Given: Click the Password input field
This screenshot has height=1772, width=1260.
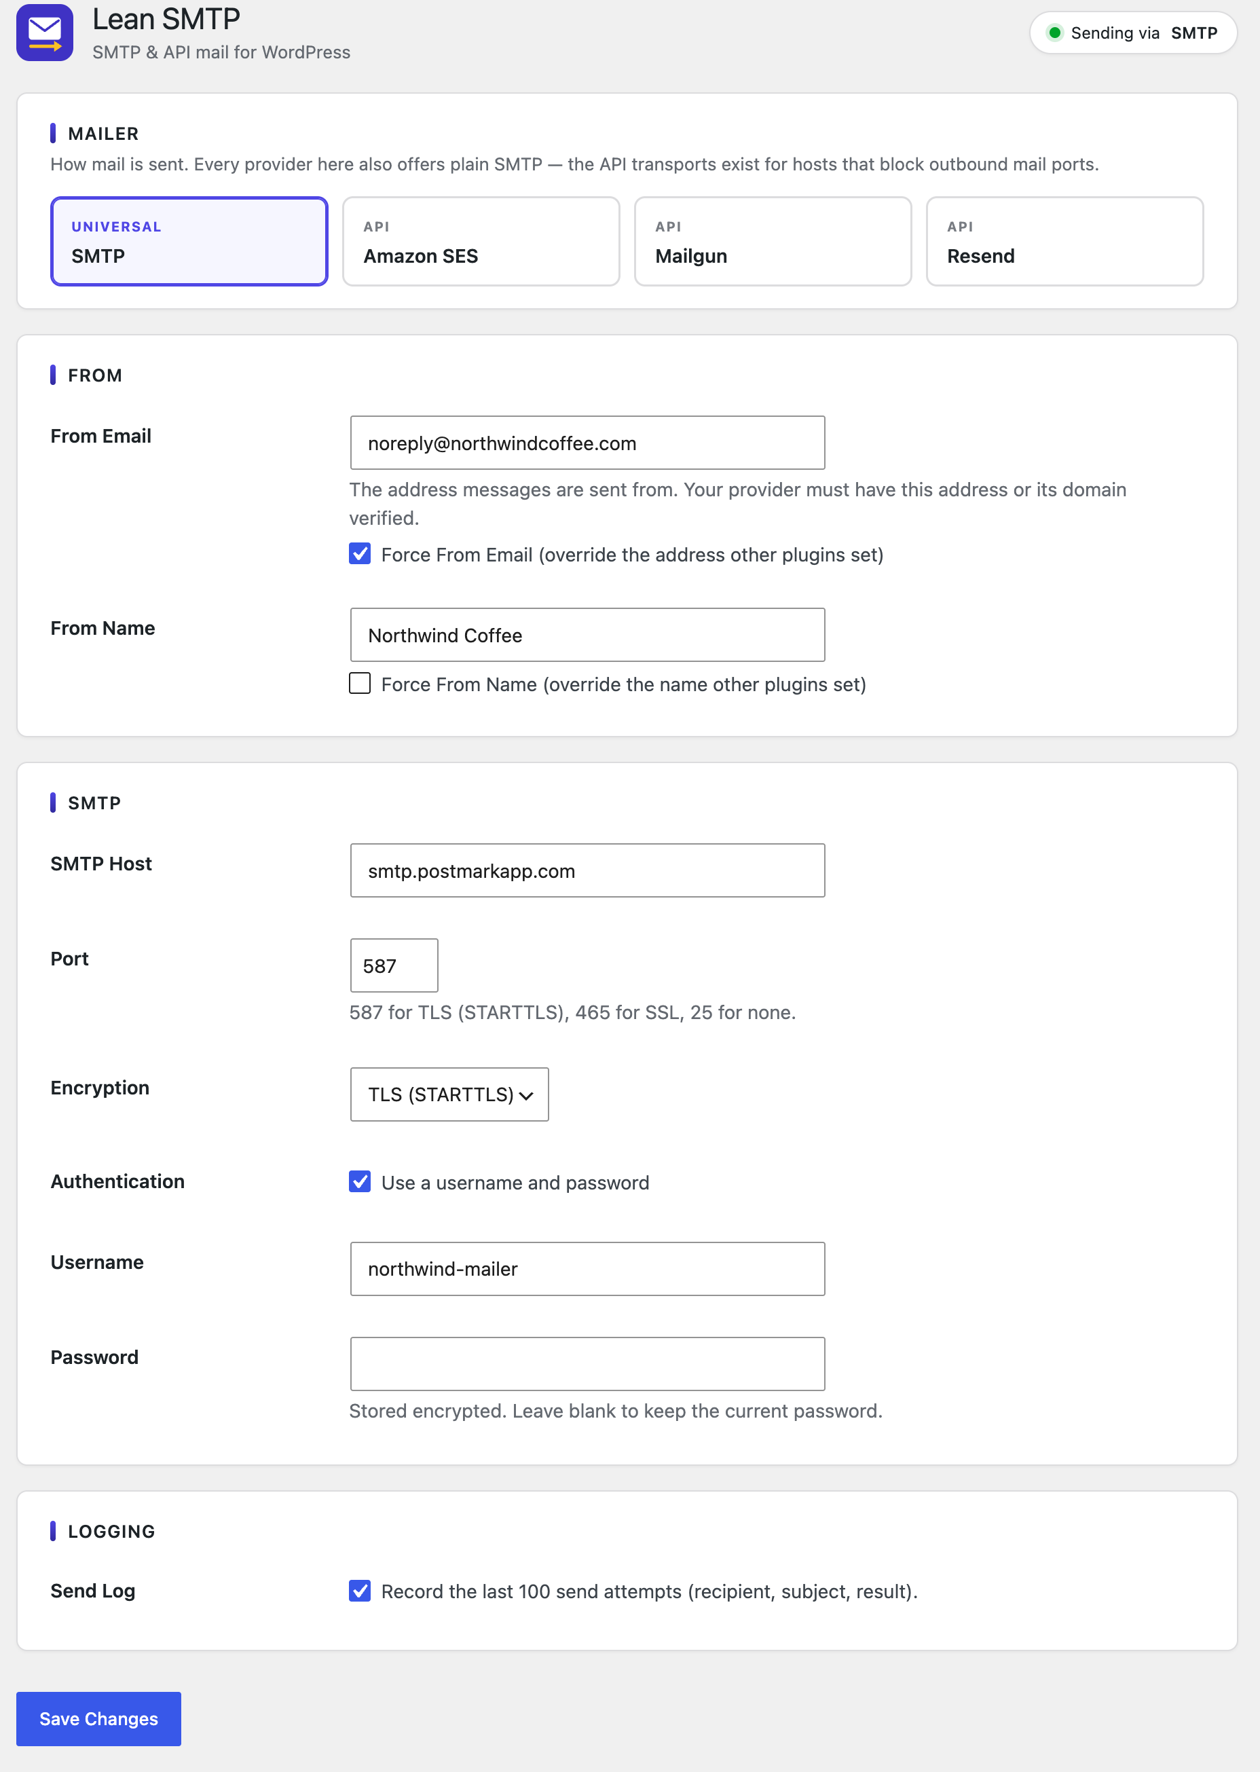Looking at the screenshot, I should (x=587, y=1363).
